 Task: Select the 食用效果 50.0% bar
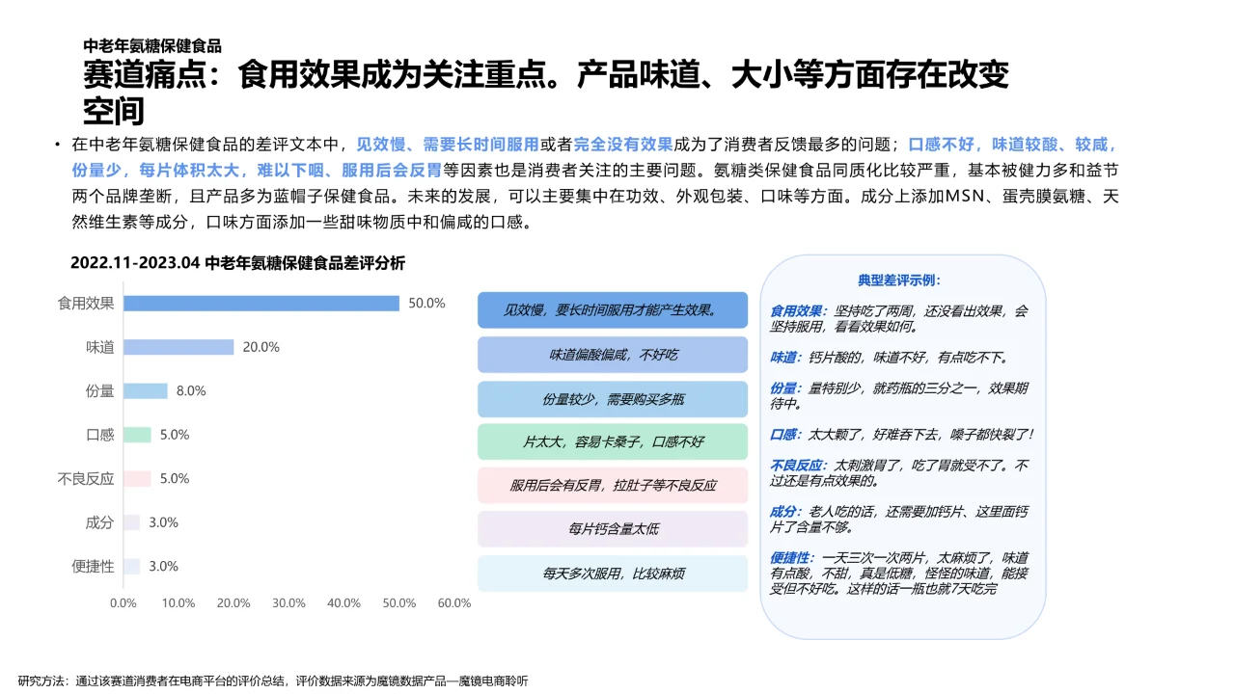(x=261, y=303)
